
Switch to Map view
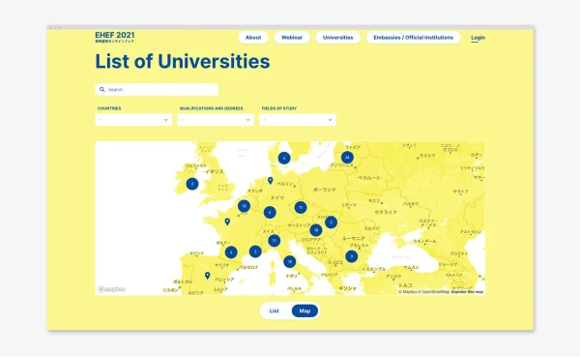304,311
